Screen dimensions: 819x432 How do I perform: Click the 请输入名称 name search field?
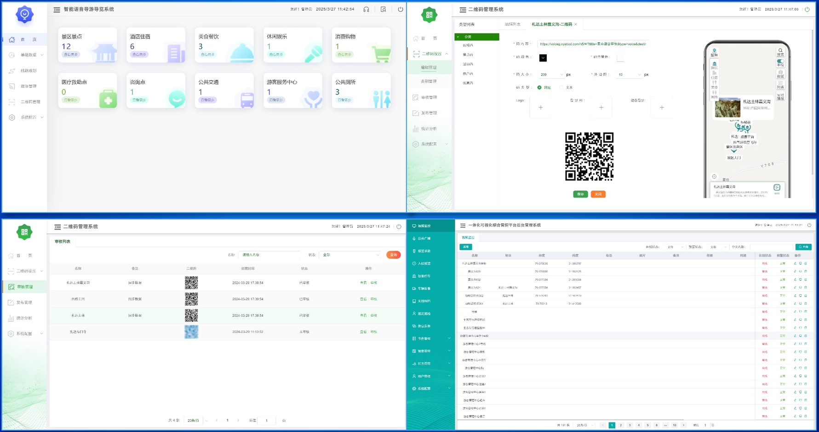269,255
